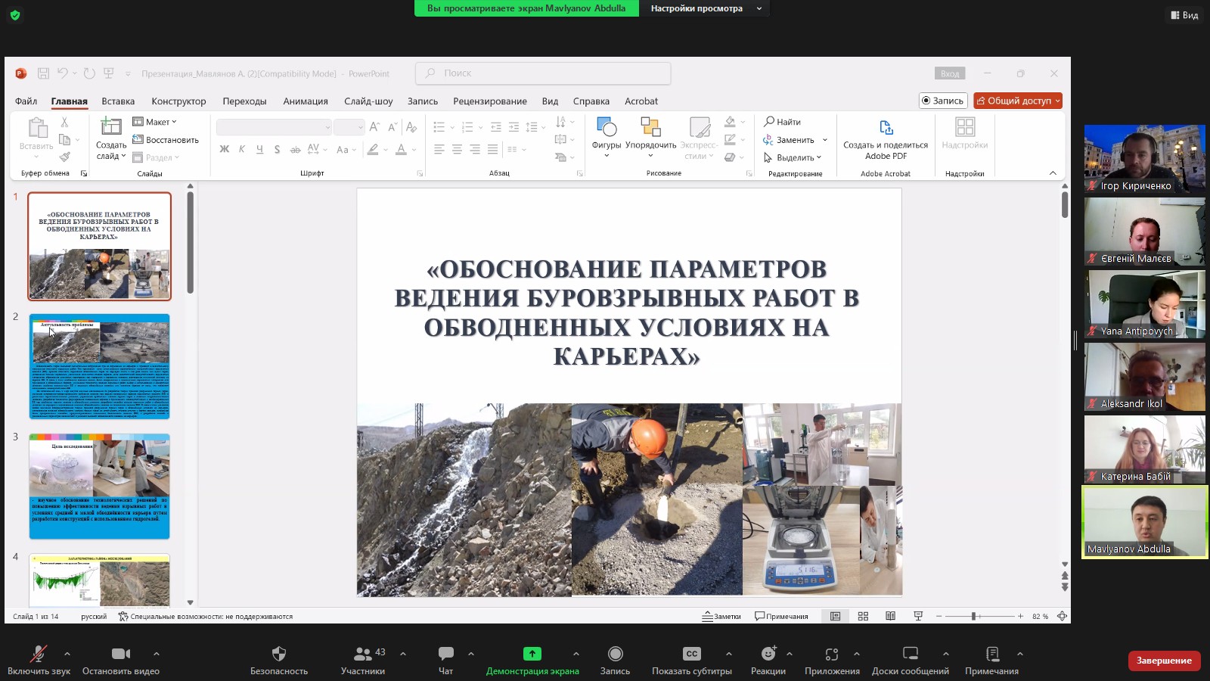Open the Layout dropdown in Slides group
Viewport: 1210px width, 681px height.
[x=155, y=122]
